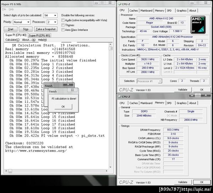Minimize the top CPU-Z window
The image size is (213, 193).
tap(192, 3)
